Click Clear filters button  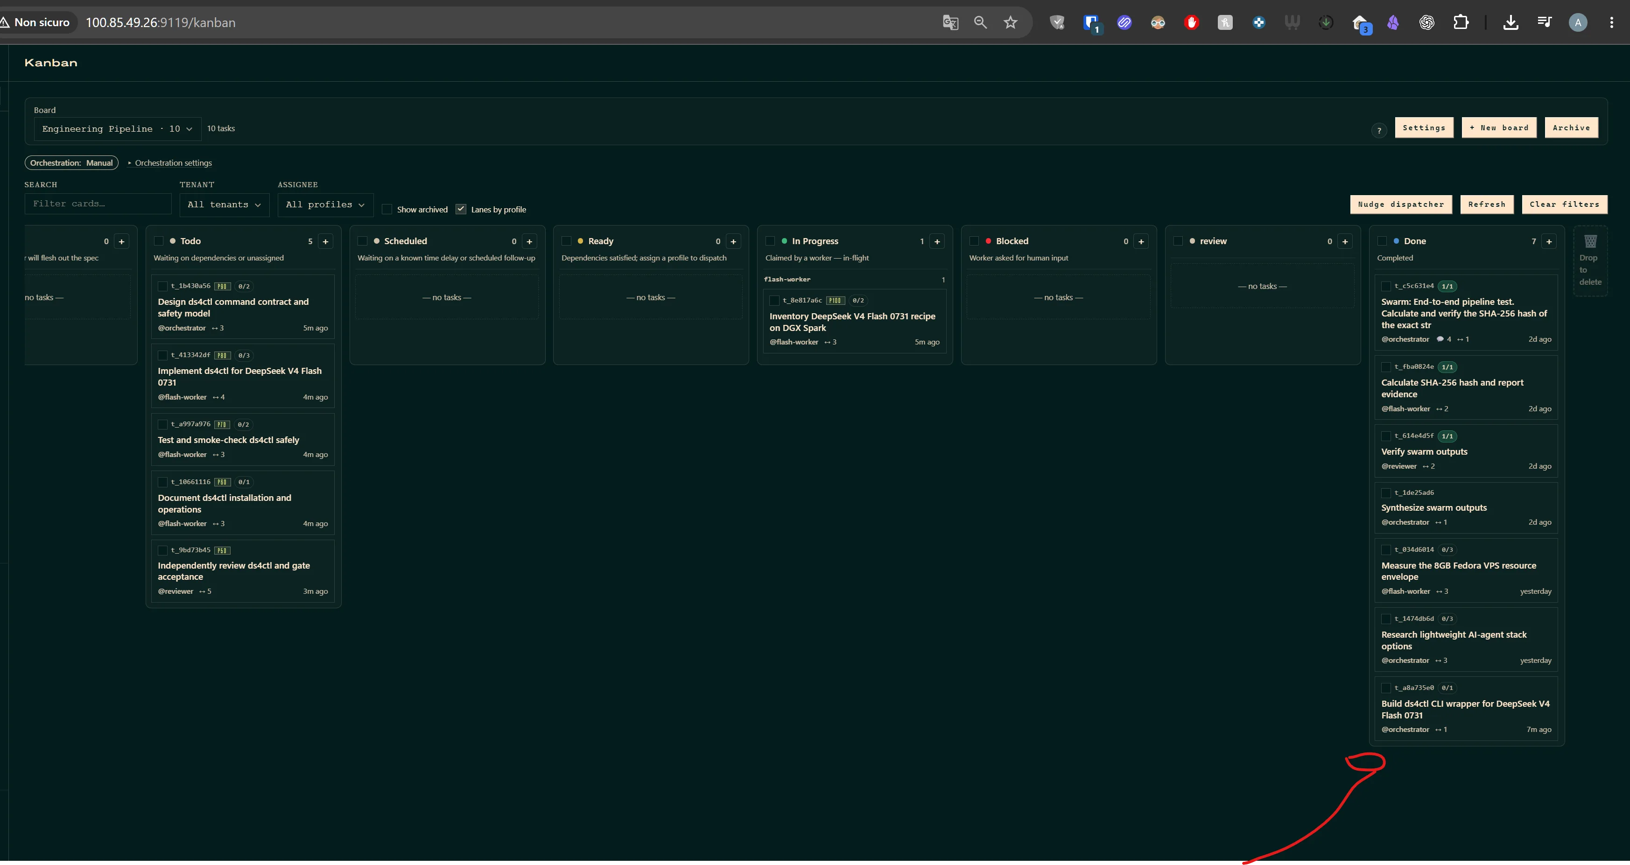[x=1564, y=204]
